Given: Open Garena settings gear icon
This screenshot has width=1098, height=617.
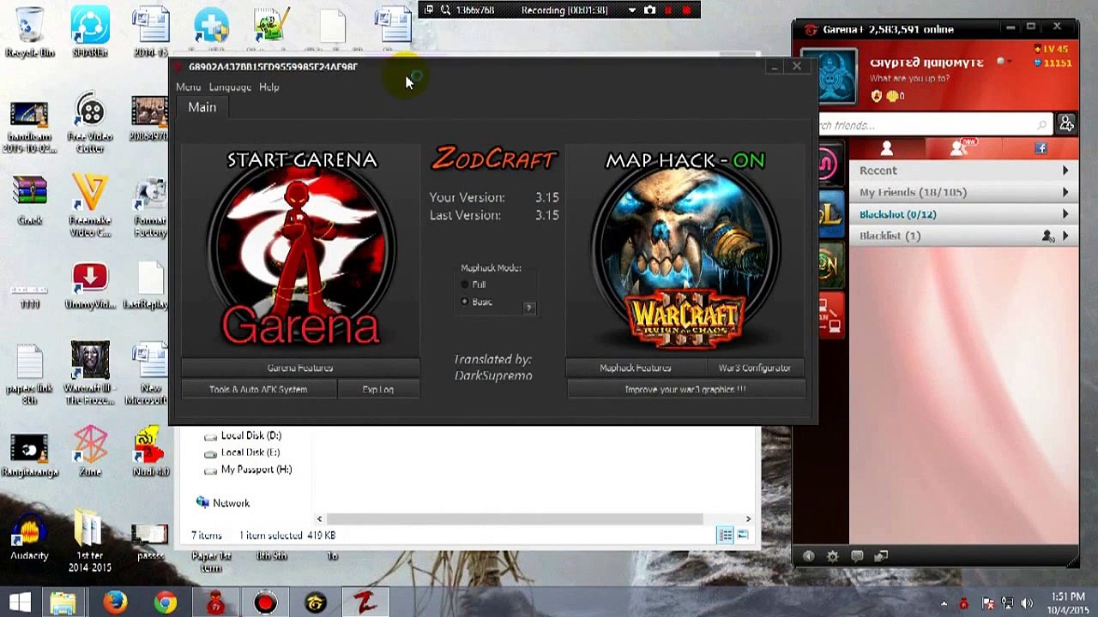Looking at the screenshot, I should tap(832, 556).
